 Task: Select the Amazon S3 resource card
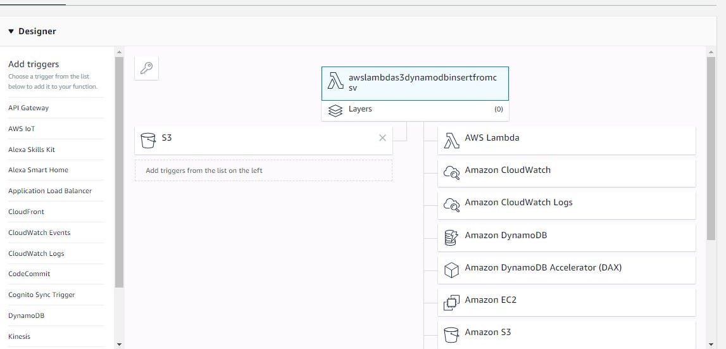[566, 334]
